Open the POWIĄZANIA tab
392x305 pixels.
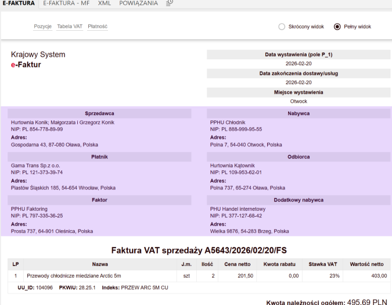pos(138,3)
